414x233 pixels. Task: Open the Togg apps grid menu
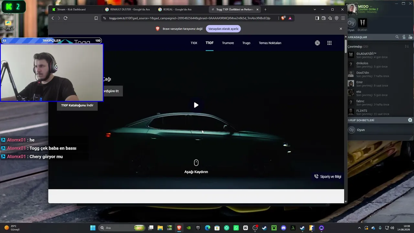(329, 43)
